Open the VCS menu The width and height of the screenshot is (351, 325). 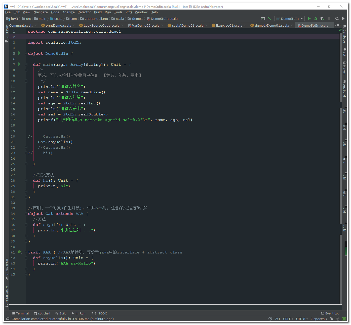[x=129, y=12]
